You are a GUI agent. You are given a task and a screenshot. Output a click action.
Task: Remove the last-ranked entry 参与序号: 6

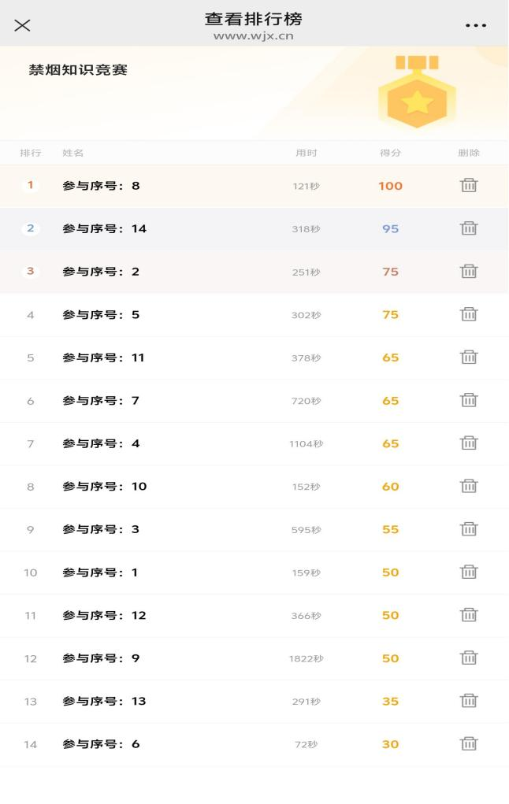coord(469,743)
